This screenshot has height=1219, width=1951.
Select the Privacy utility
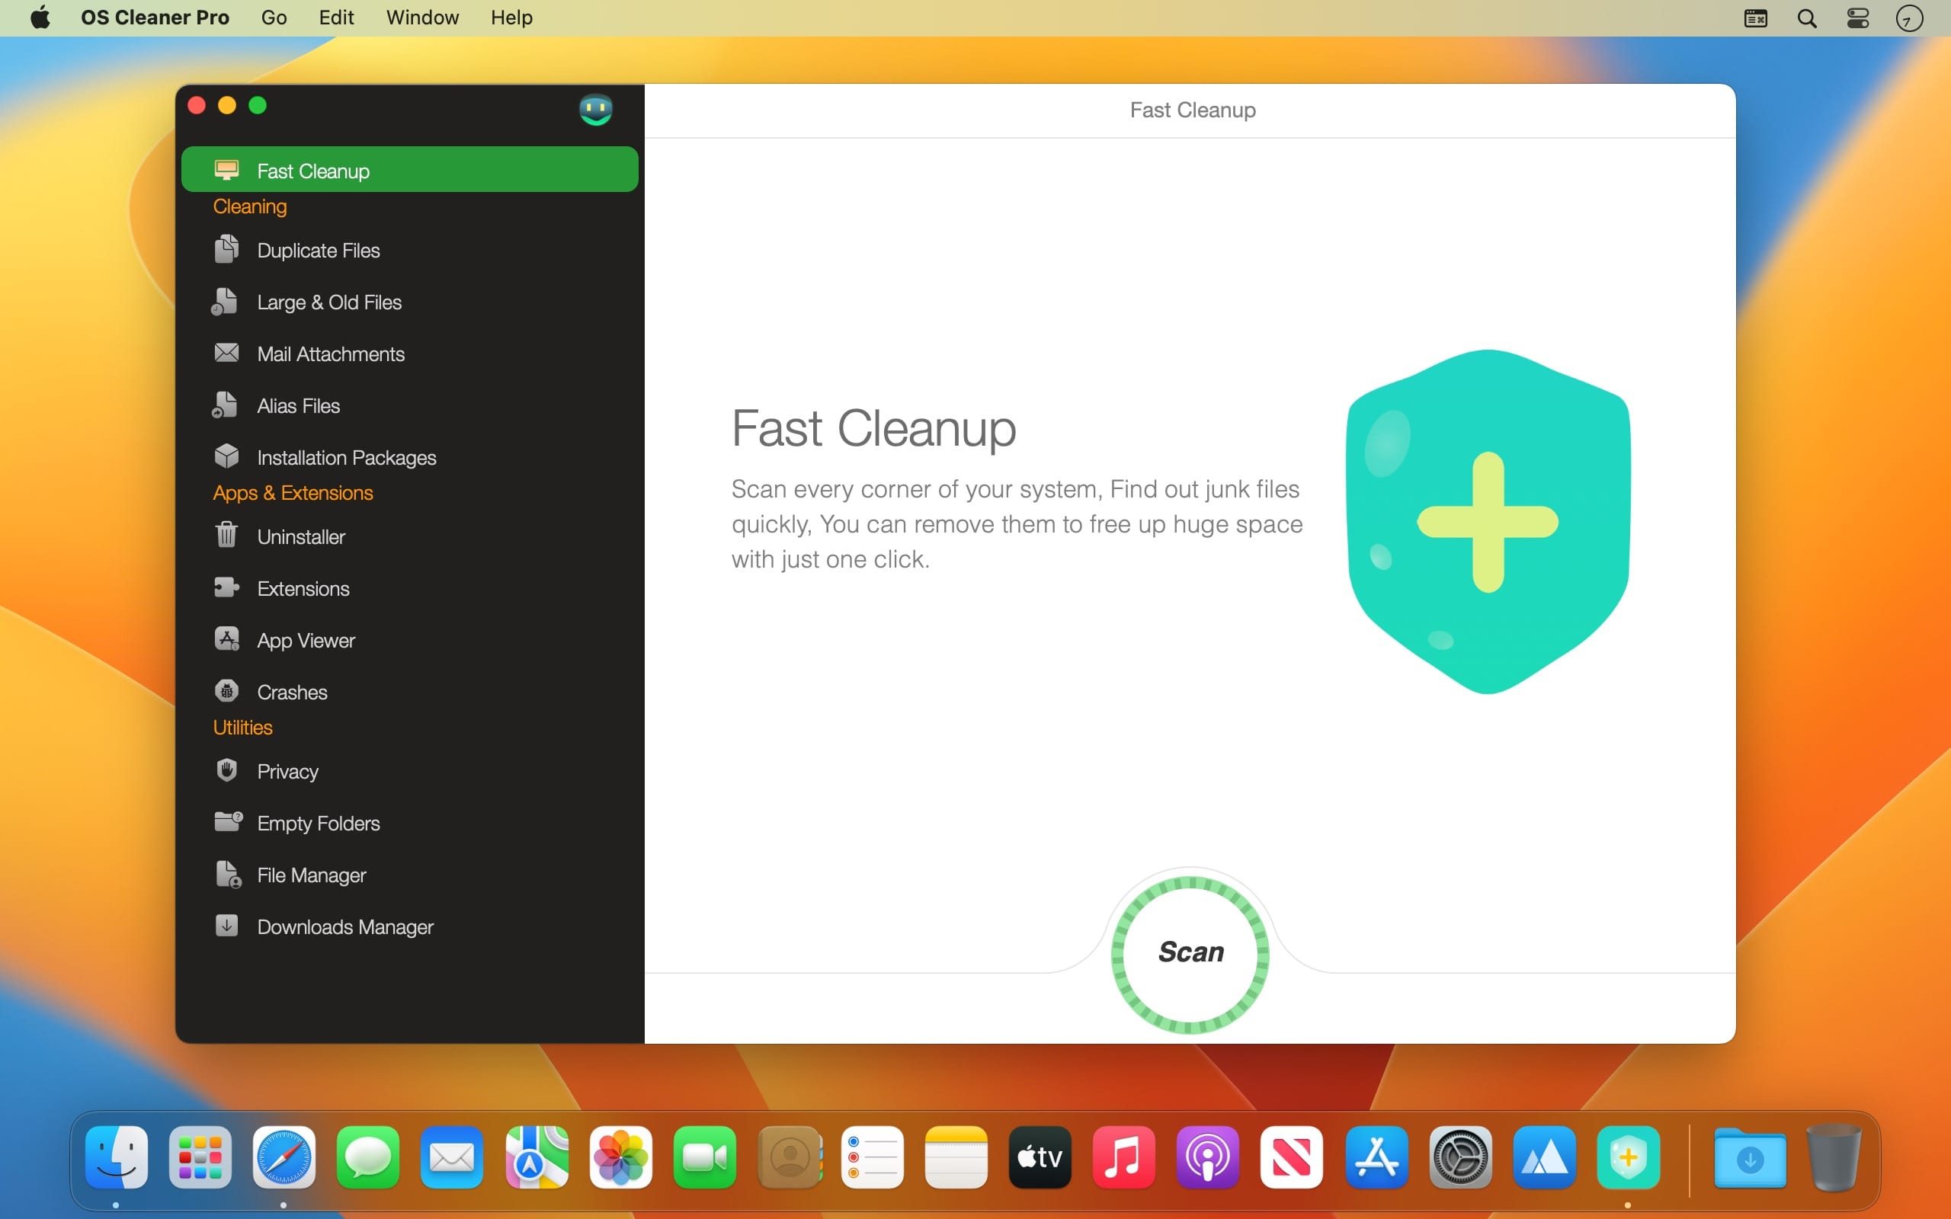287,772
